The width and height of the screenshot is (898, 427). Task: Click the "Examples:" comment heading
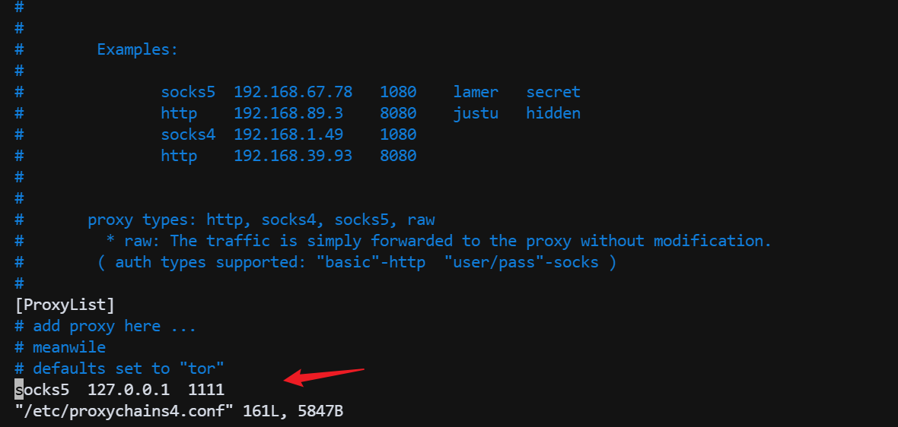[137, 49]
